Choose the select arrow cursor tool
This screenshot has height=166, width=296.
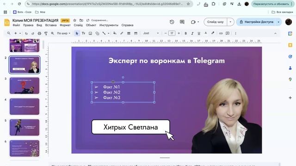point(77,33)
